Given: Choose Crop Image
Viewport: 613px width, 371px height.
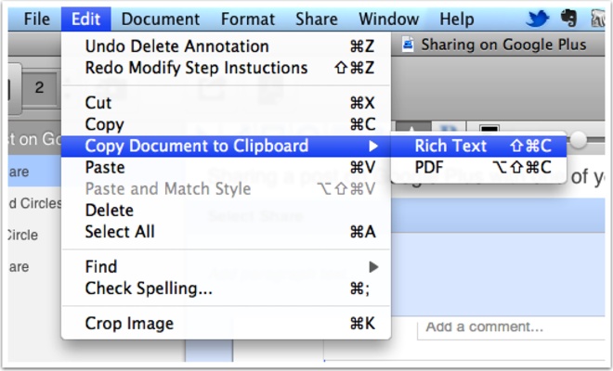Looking at the screenshot, I should 226,324.
